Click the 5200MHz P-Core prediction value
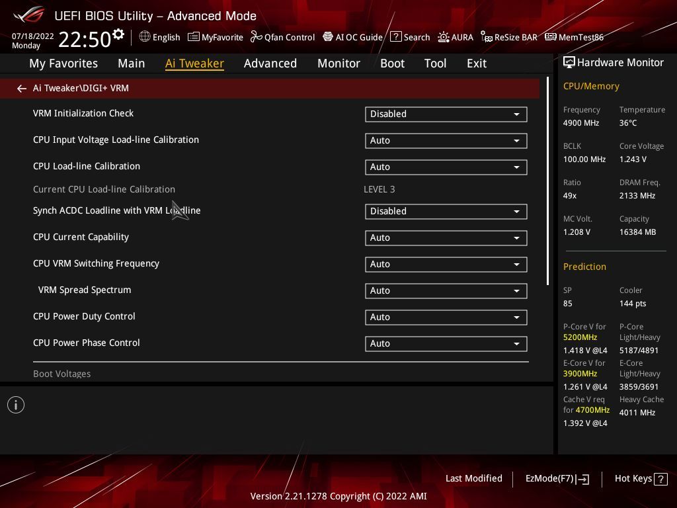 click(580, 337)
